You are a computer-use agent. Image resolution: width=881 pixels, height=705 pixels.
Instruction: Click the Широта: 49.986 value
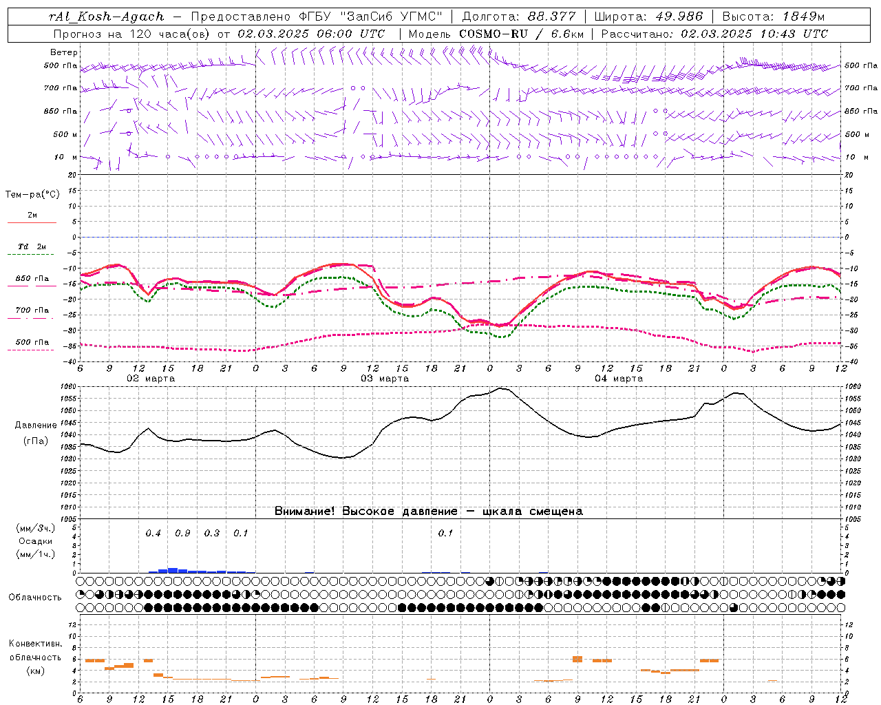tap(649, 17)
